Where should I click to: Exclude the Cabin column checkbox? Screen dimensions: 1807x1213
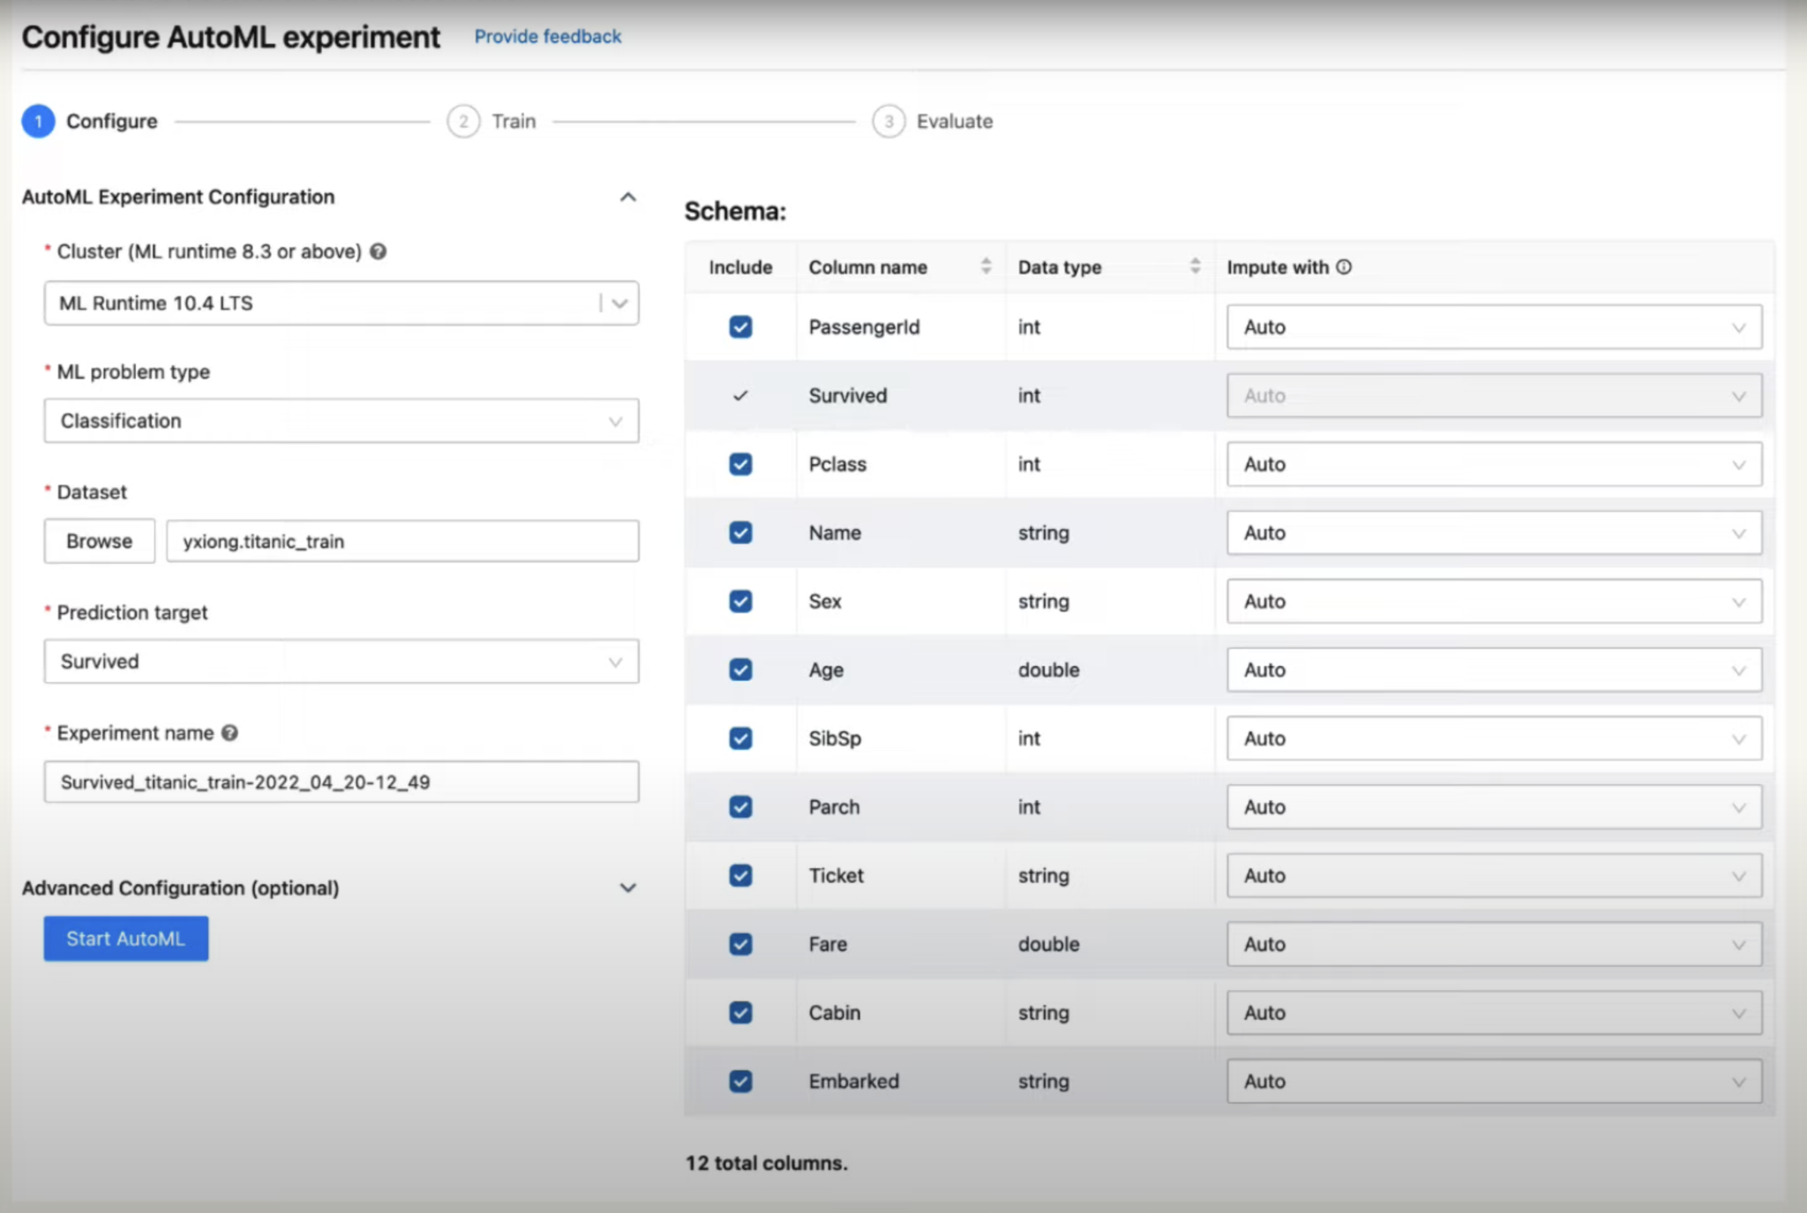tap(740, 1013)
